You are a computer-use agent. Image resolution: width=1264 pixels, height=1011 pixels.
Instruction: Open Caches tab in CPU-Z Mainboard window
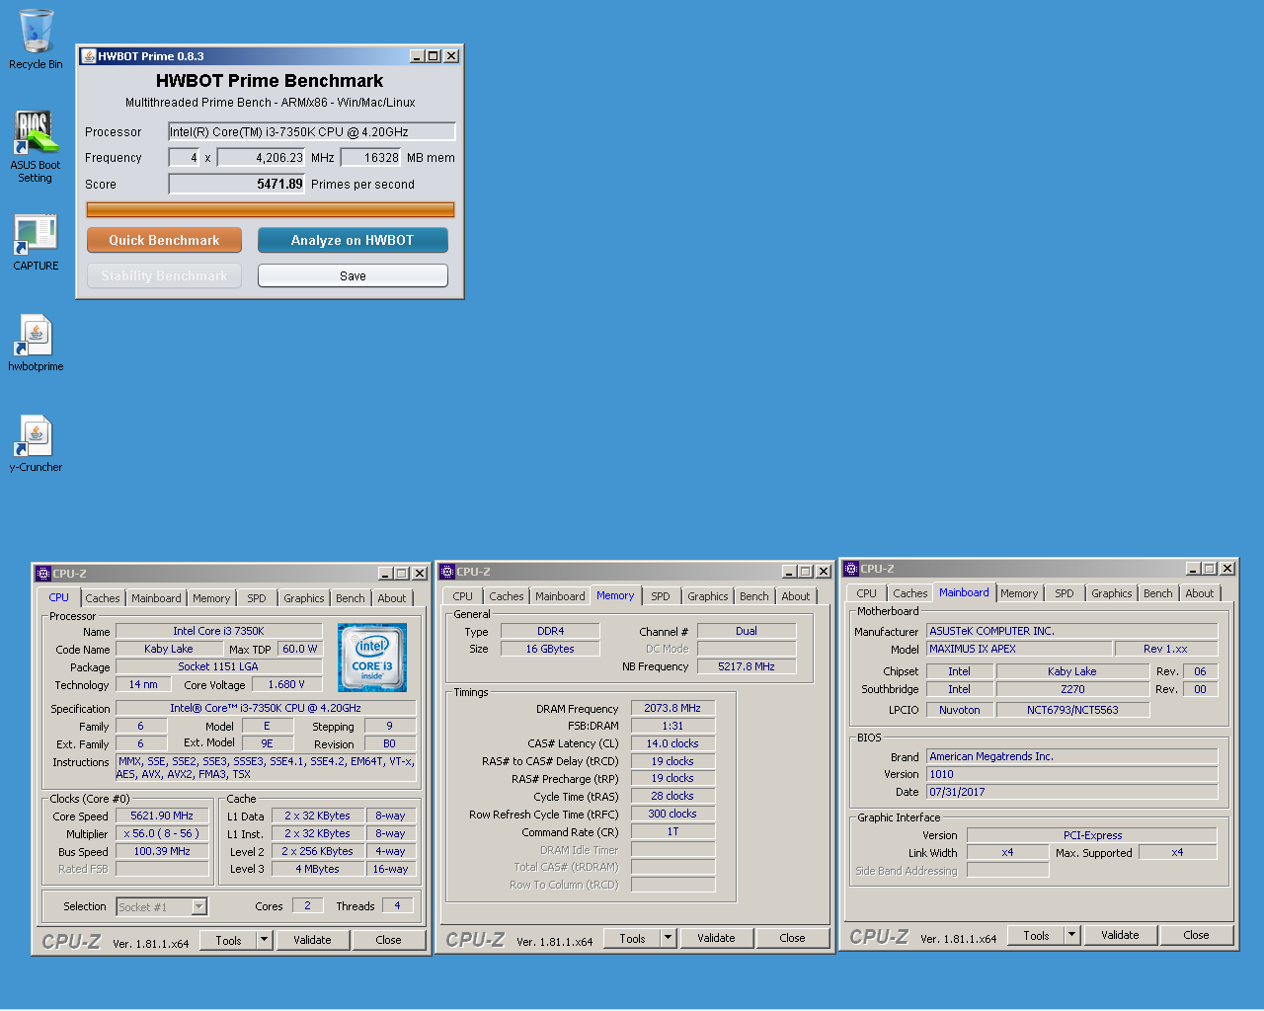(x=909, y=593)
